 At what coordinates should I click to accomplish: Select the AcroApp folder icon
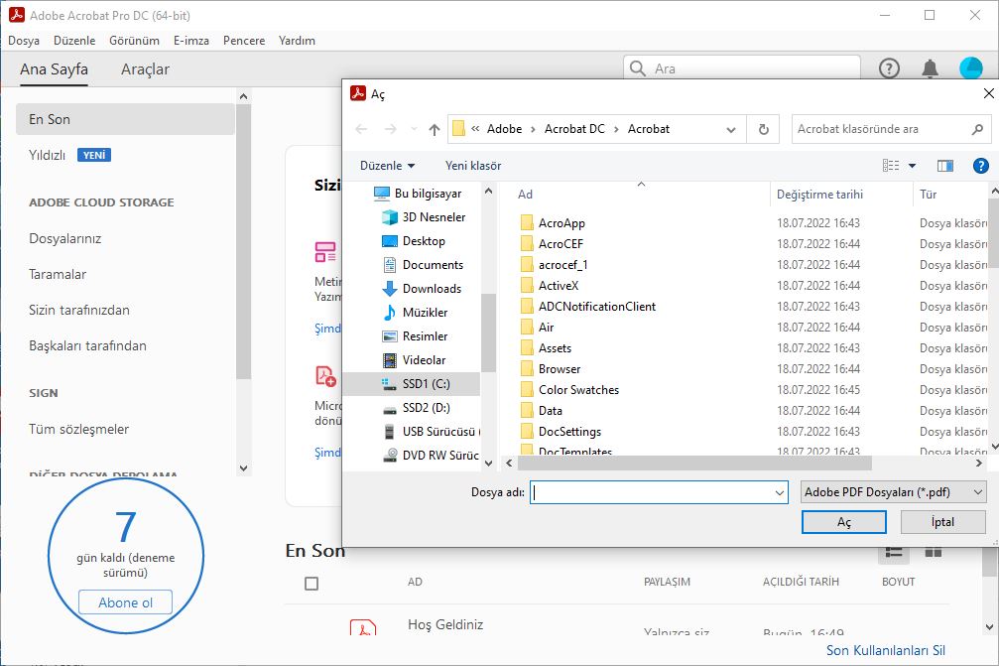pos(527,222)
